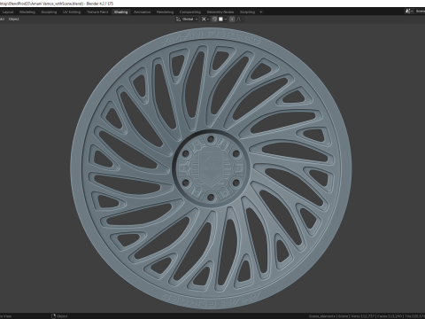Select the active Shading workspace tab

(x=120, y=12)
